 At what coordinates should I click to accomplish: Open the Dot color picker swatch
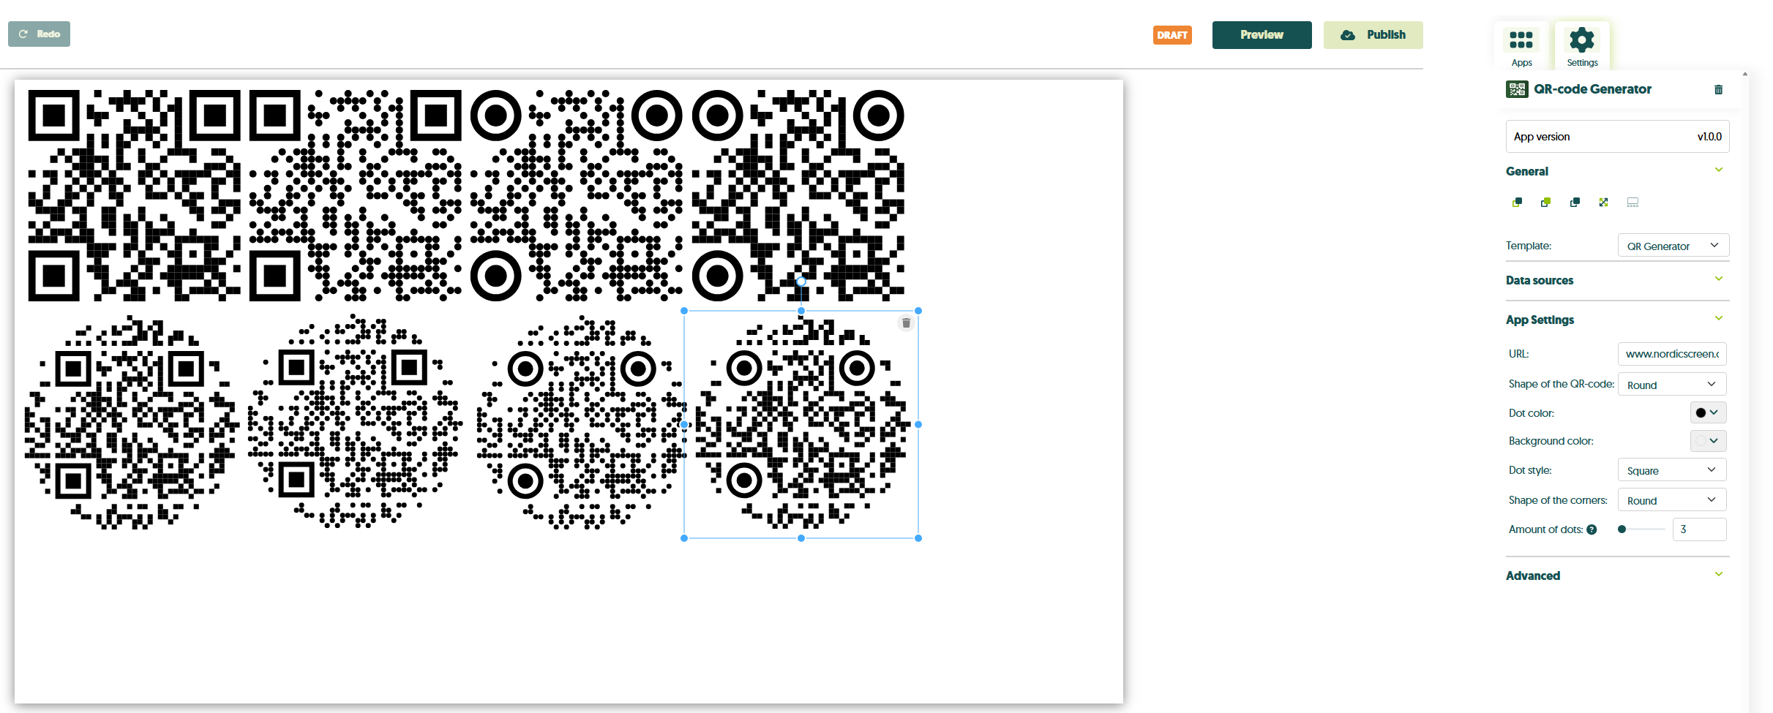[x=1708, y=413]
